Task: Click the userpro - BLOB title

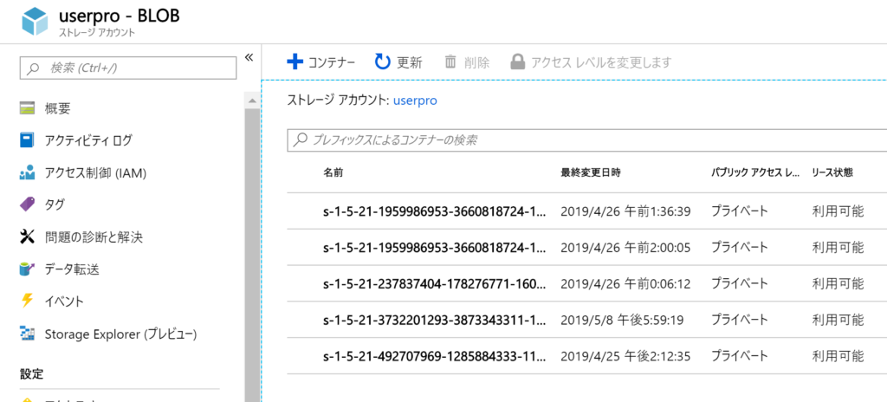Action: (x=120, y=16)
